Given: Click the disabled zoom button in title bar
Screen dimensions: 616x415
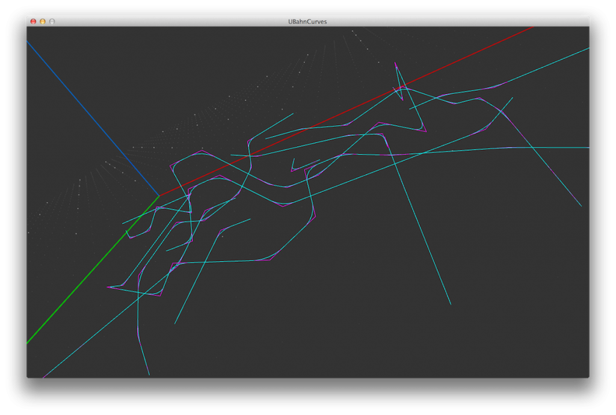Looking at the screenshot, I should pos(52,22).
